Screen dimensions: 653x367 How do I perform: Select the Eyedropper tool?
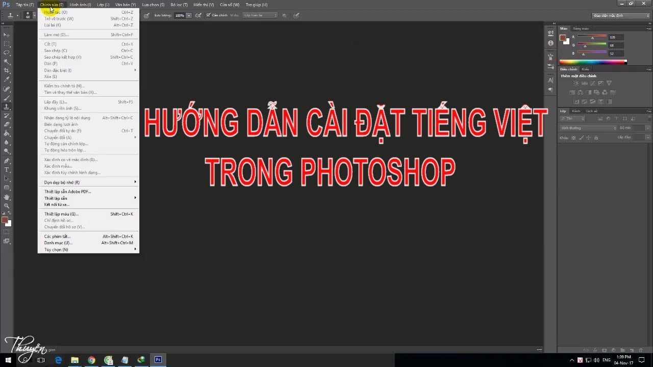click(7, 80)
